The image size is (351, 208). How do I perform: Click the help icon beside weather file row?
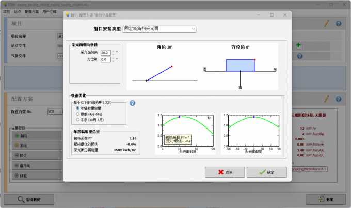coord(298,56)
